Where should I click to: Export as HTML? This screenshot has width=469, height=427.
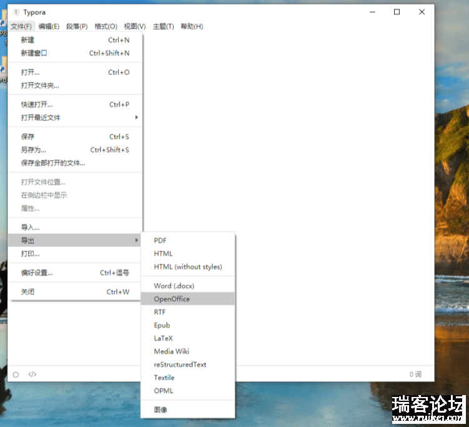point(188,254)
